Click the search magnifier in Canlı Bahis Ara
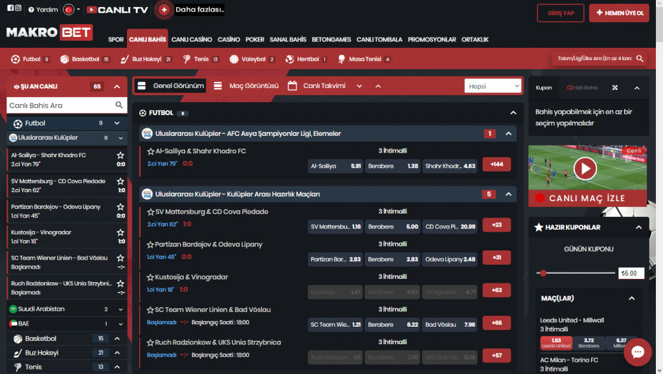This screenshot has height=374, width=663. 119,105
